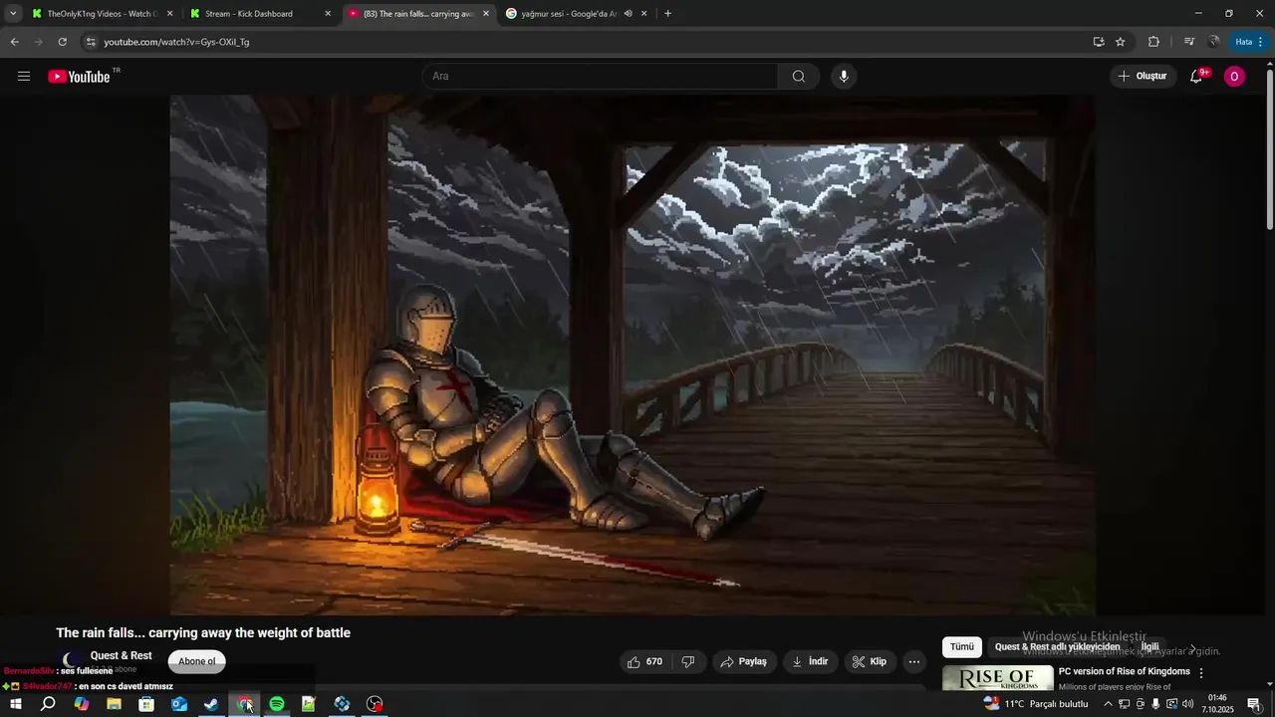The width and height of the screenshot is (1275, 717).
Task: Click YouTube Ara search field
Action: pos(601,77)
